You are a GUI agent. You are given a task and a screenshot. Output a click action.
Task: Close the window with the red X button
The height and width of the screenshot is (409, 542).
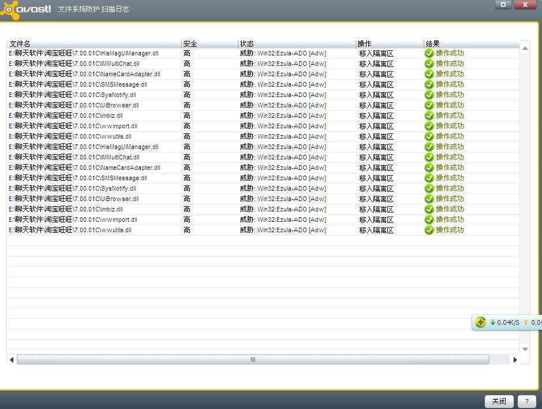(525, 5)
